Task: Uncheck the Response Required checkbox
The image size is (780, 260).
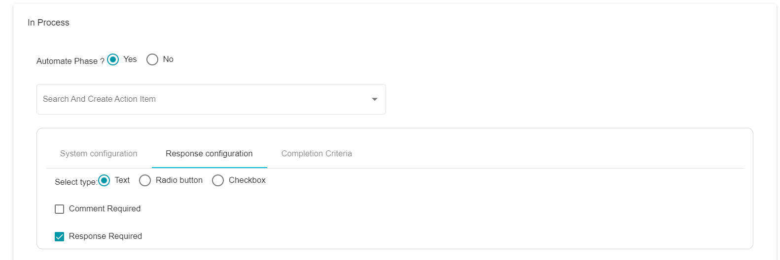Action: coord(60,237)
